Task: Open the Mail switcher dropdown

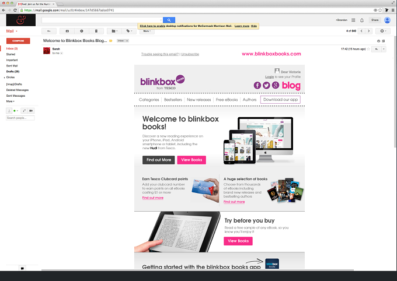Action: point(12,31)
